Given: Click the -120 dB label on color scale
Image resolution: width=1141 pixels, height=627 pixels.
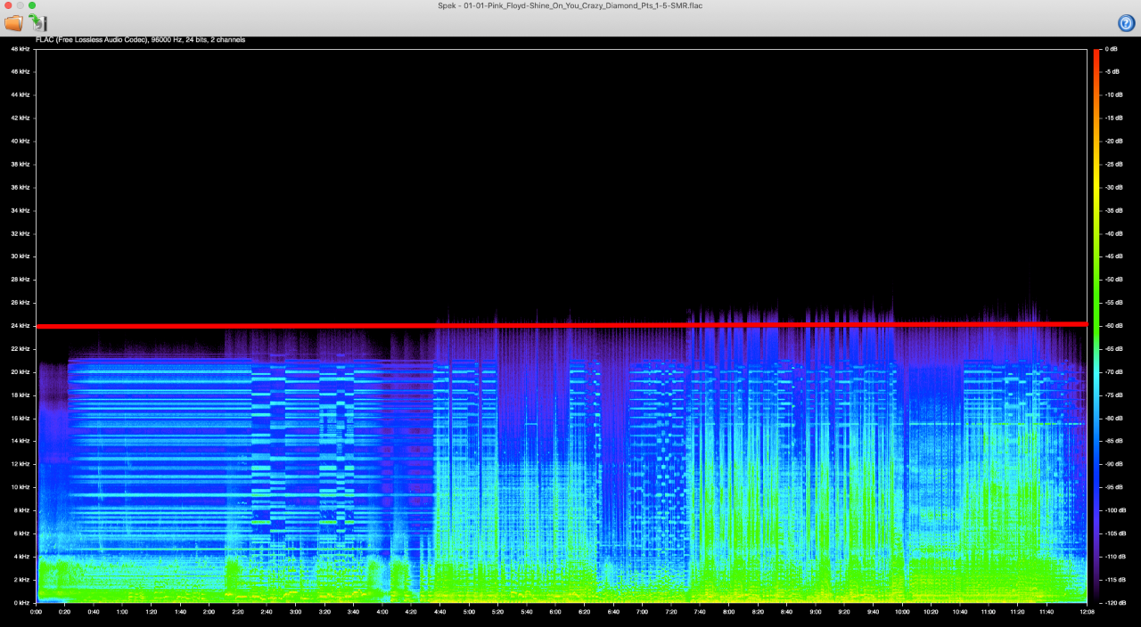Looking at the screenshot, I should tap(1115, 603).
